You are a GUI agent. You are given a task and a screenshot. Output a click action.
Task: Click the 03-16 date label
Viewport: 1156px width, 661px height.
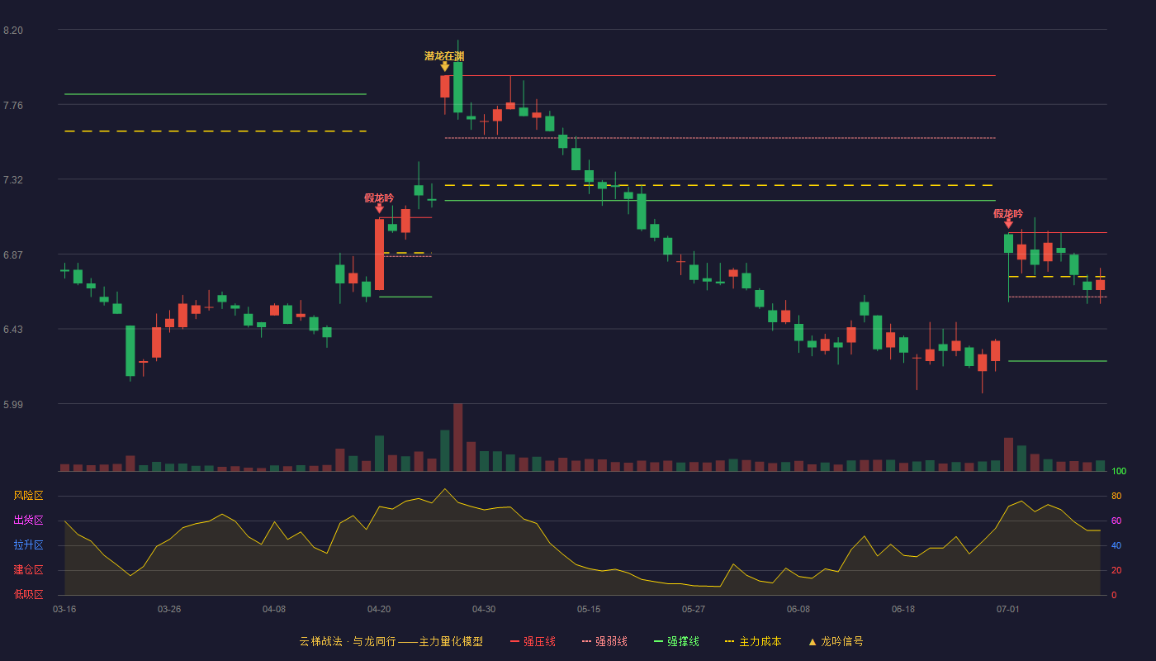click(64, 609)
